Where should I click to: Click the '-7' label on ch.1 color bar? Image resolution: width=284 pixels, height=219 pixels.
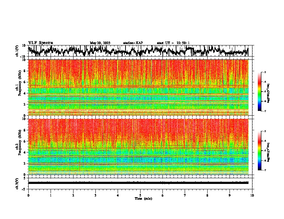[264, 111]
